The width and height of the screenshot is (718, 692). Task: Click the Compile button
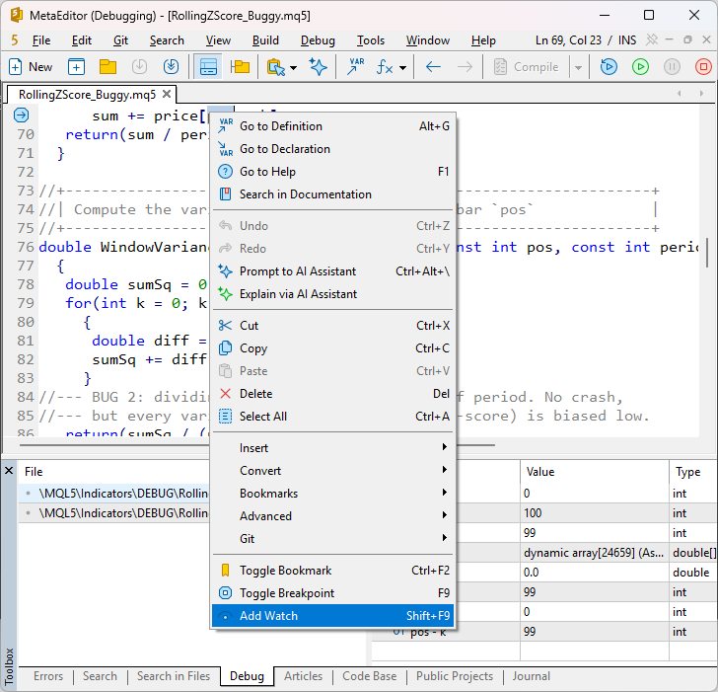(x=526, y=67)
